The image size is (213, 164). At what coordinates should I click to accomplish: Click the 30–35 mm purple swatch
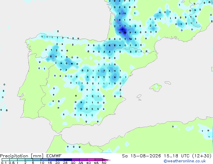click(x=76, y=160)
